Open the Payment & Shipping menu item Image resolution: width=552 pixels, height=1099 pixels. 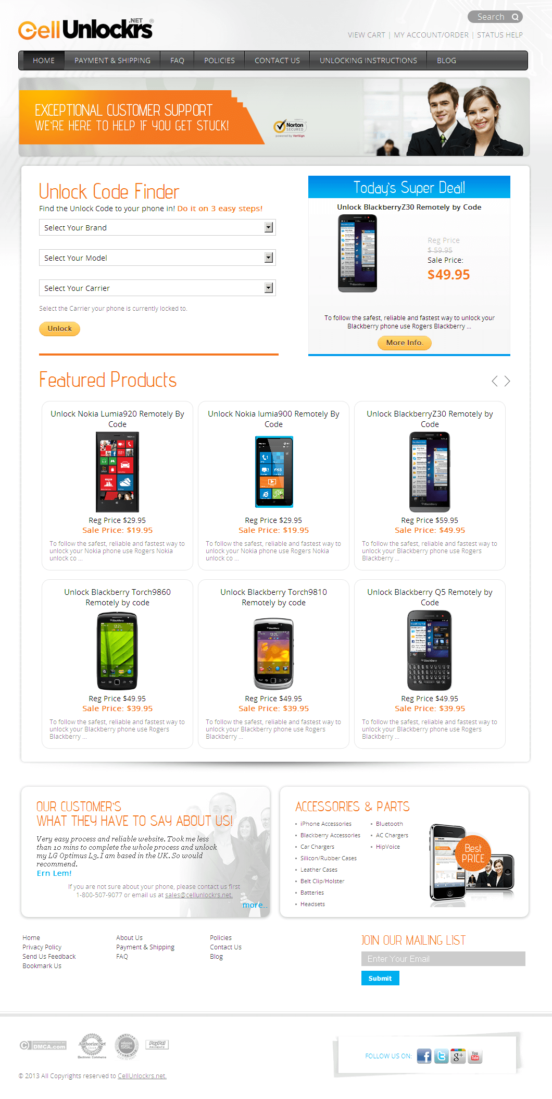(112, 60)
